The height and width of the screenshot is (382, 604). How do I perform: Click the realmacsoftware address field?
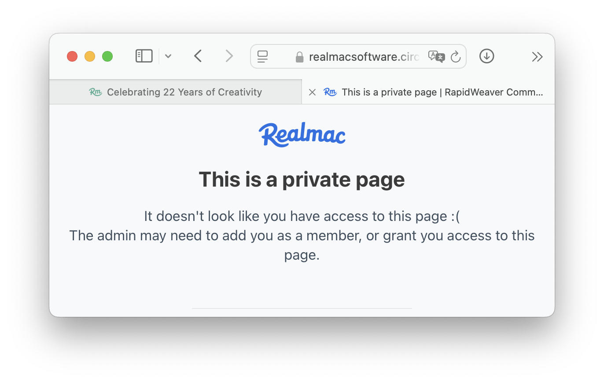point(364,57)
